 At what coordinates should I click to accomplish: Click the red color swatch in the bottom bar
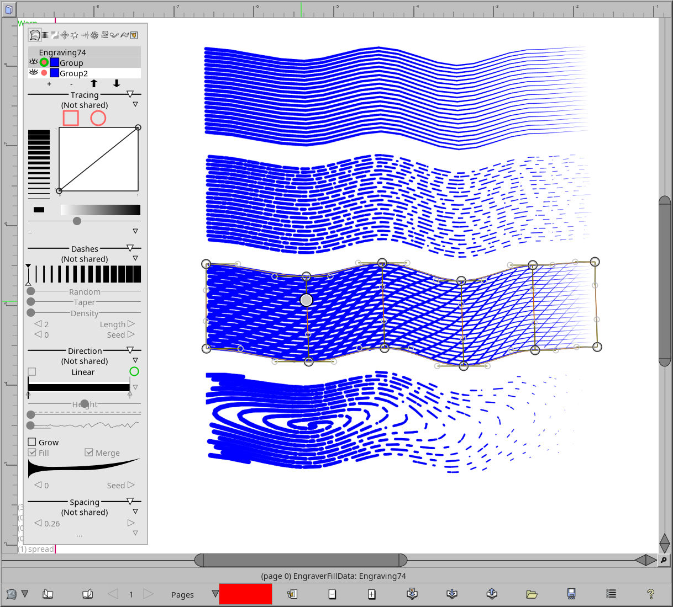click(x=245, y=594)
